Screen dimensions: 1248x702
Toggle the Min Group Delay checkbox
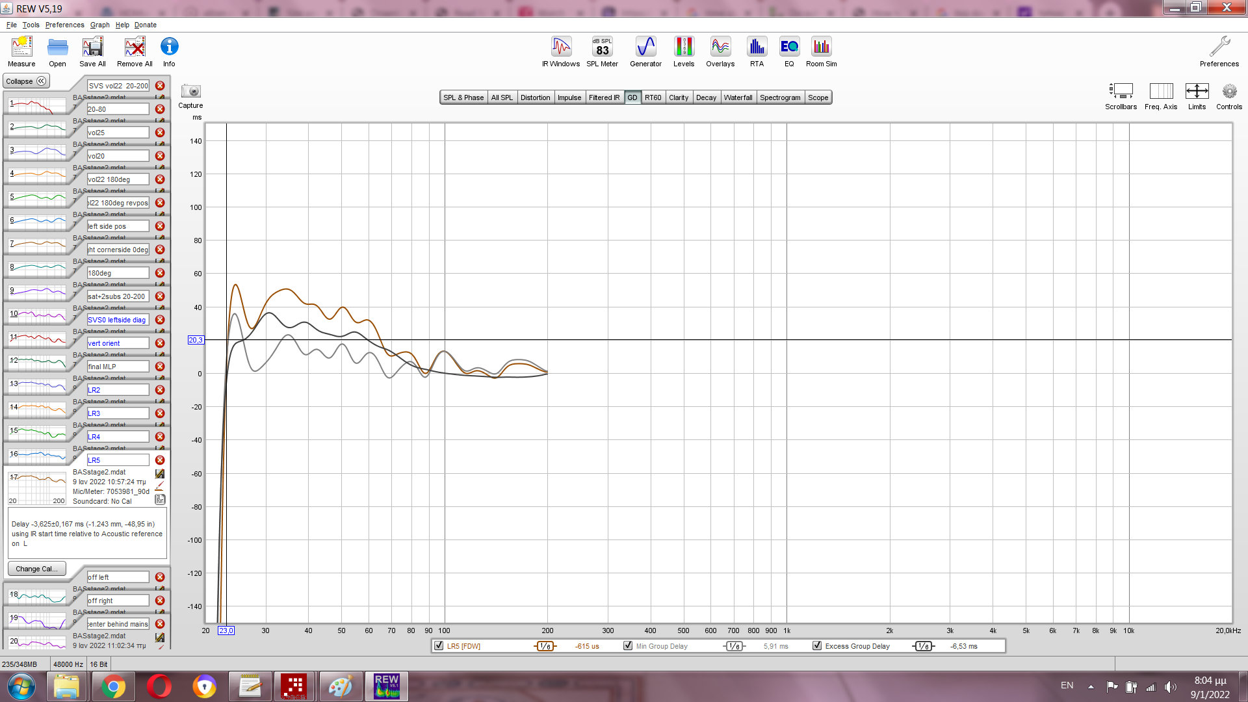click(x=628, y=646)
